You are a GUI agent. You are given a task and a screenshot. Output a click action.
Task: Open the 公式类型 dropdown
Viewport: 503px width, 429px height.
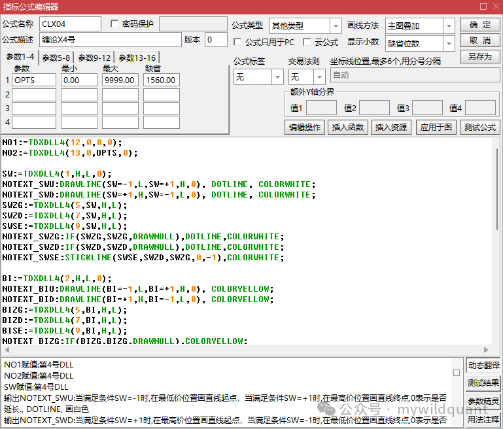[336, 26]
